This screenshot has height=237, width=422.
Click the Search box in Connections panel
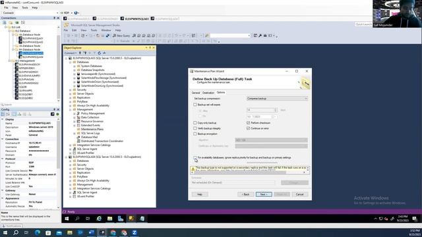tap(30, 105)
